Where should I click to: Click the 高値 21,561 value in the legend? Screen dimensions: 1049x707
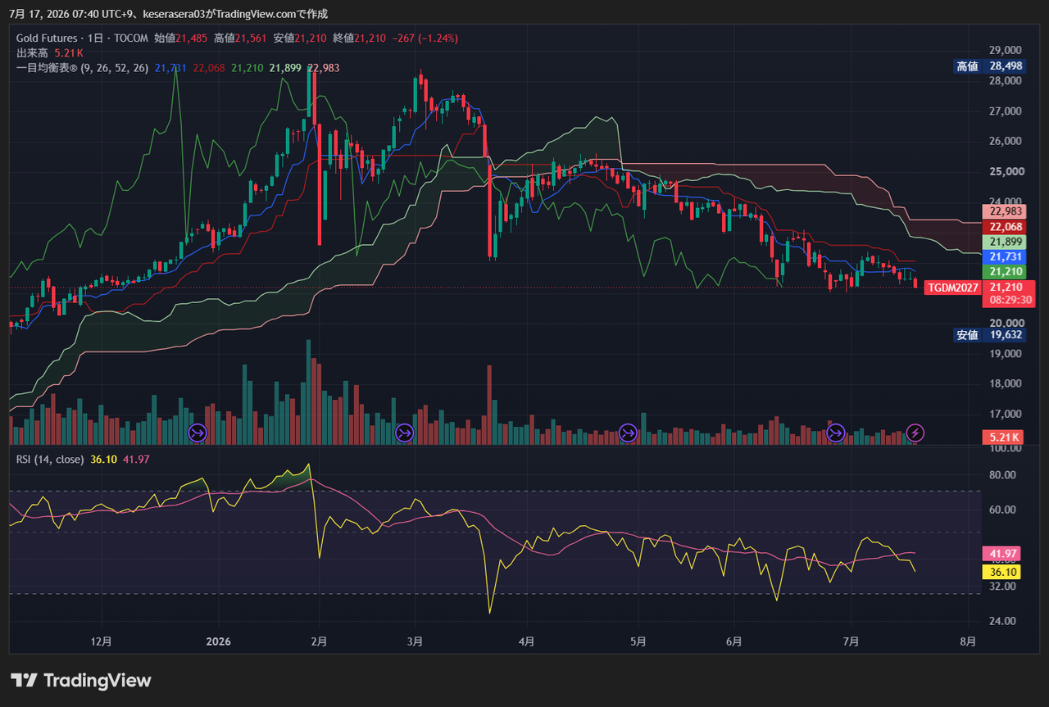(241, 38)
